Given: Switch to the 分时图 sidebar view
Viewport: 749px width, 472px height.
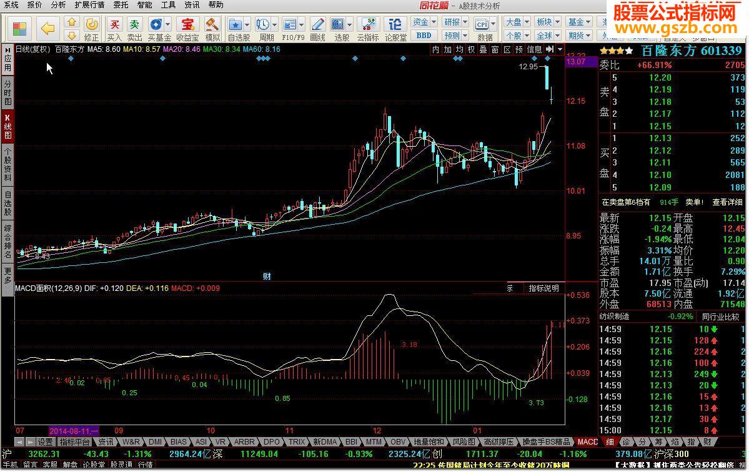Looking at the screenshot, I should click(x=8, y=92).
